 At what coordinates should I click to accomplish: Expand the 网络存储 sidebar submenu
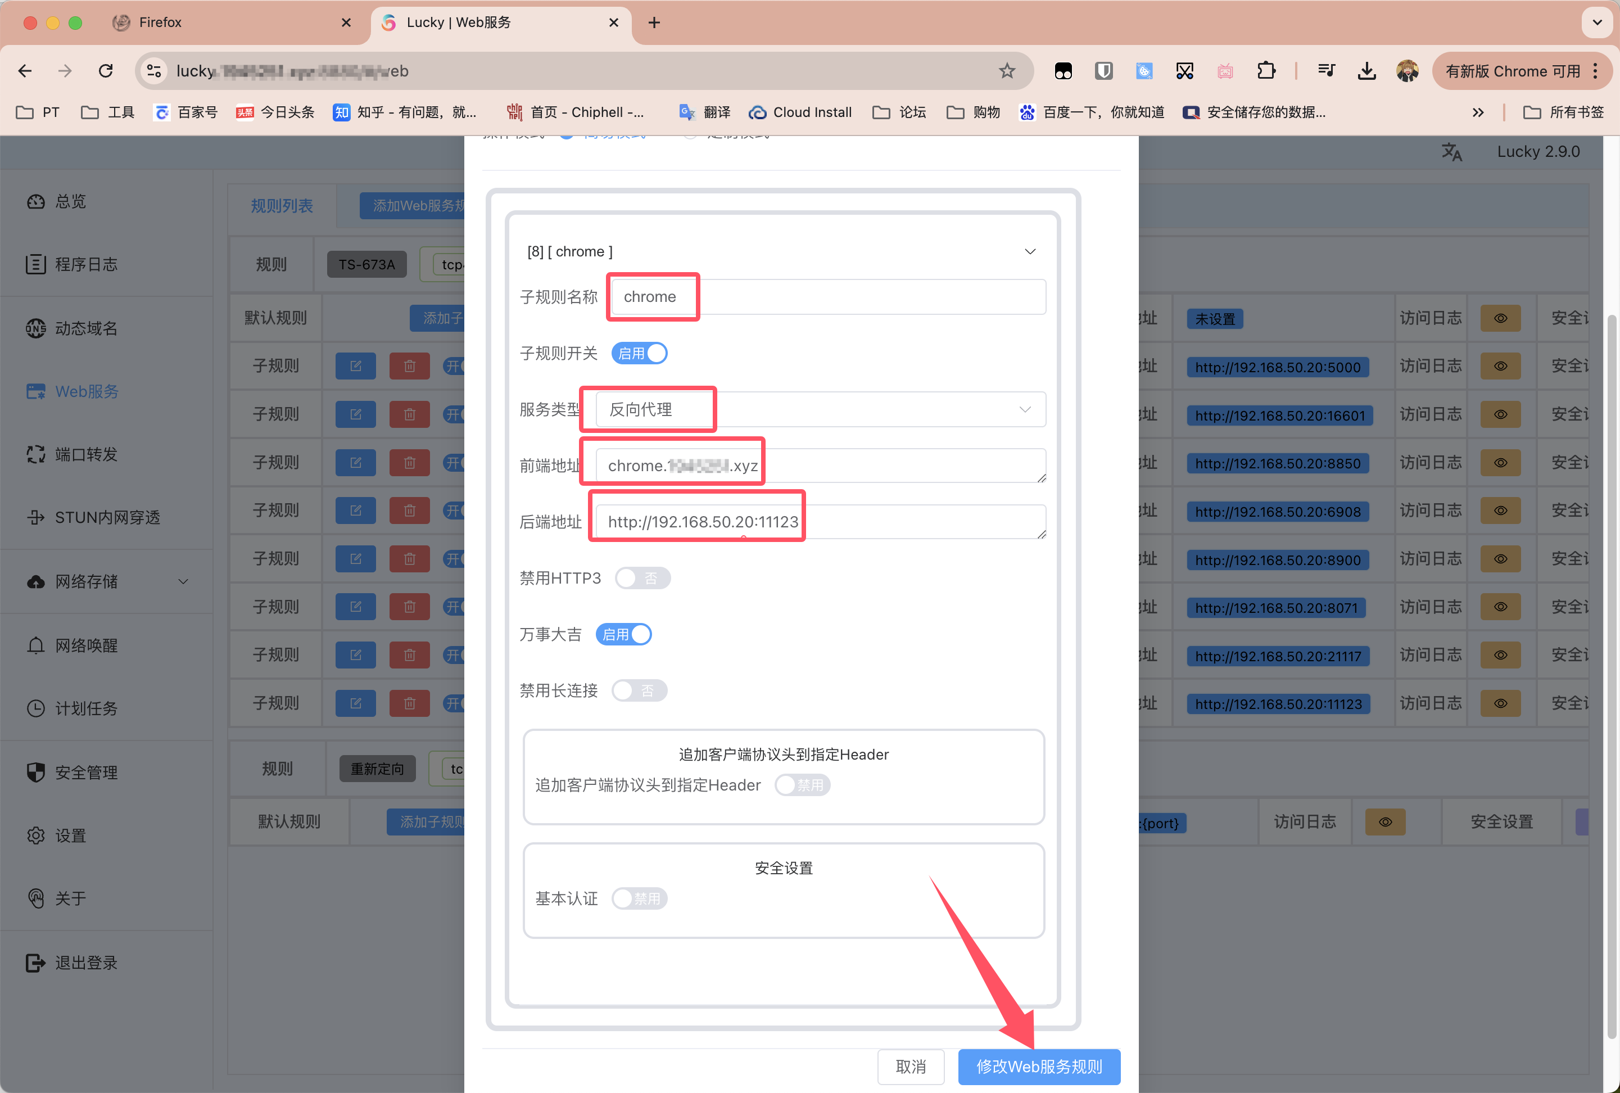coord(183,581)
